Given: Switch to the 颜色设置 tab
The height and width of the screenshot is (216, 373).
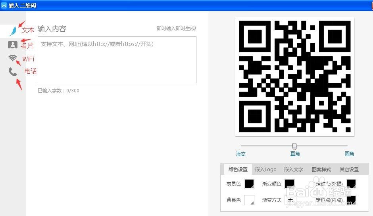Looking at the screenshot, I should [x=238, y=169].
